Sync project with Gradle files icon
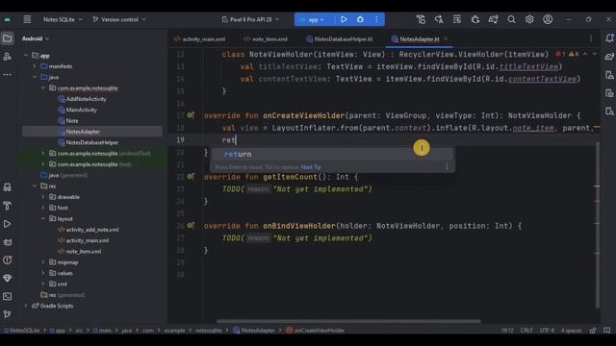This screenshot has height=346, width=616. click(493, 19)
